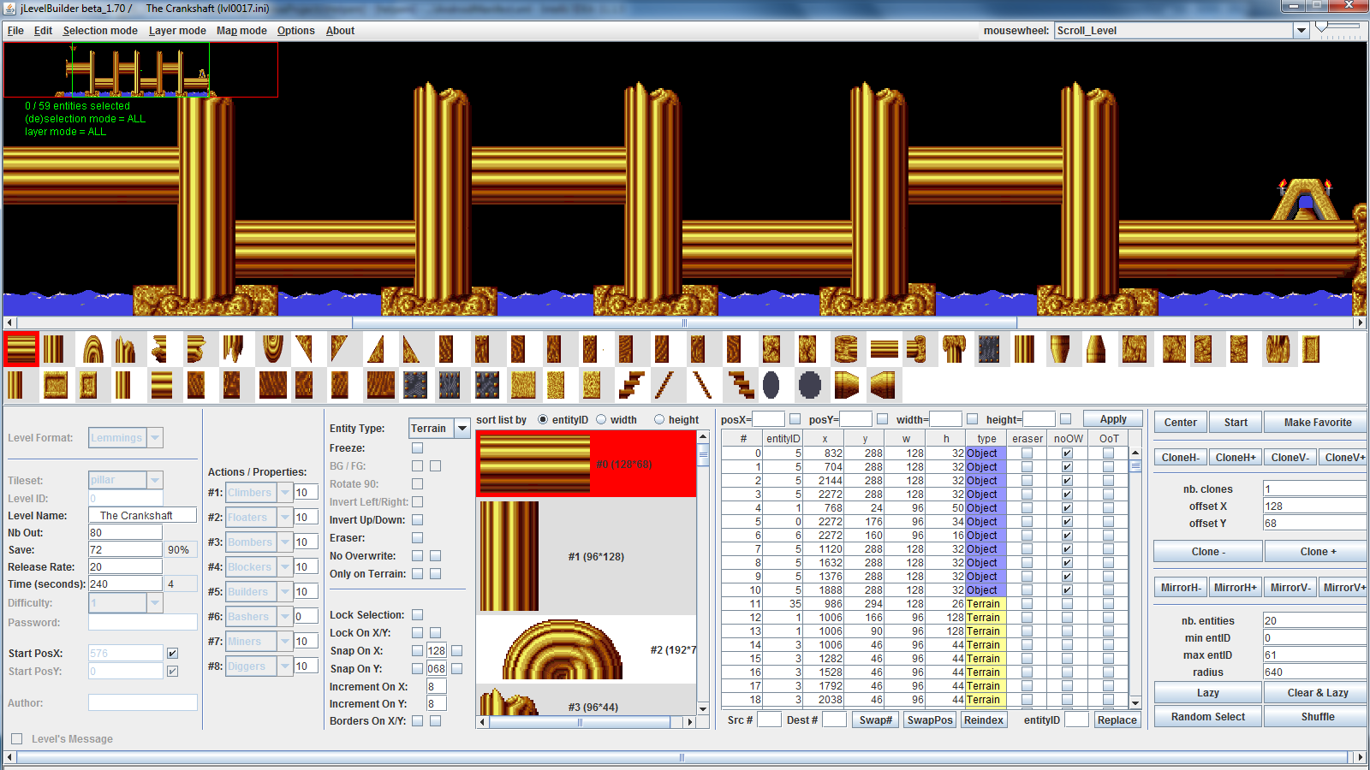The width and height of the screenshot is (1370, 770).
Task: Adjust the zoom slider at top right
Action: 1338,28
